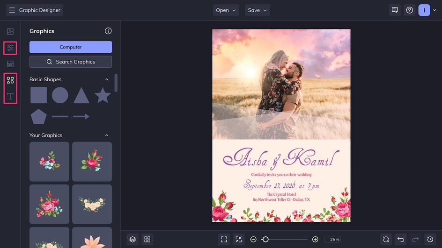Open the history clock icon
The height and width of the screenshot is (248, 442).
430,239
